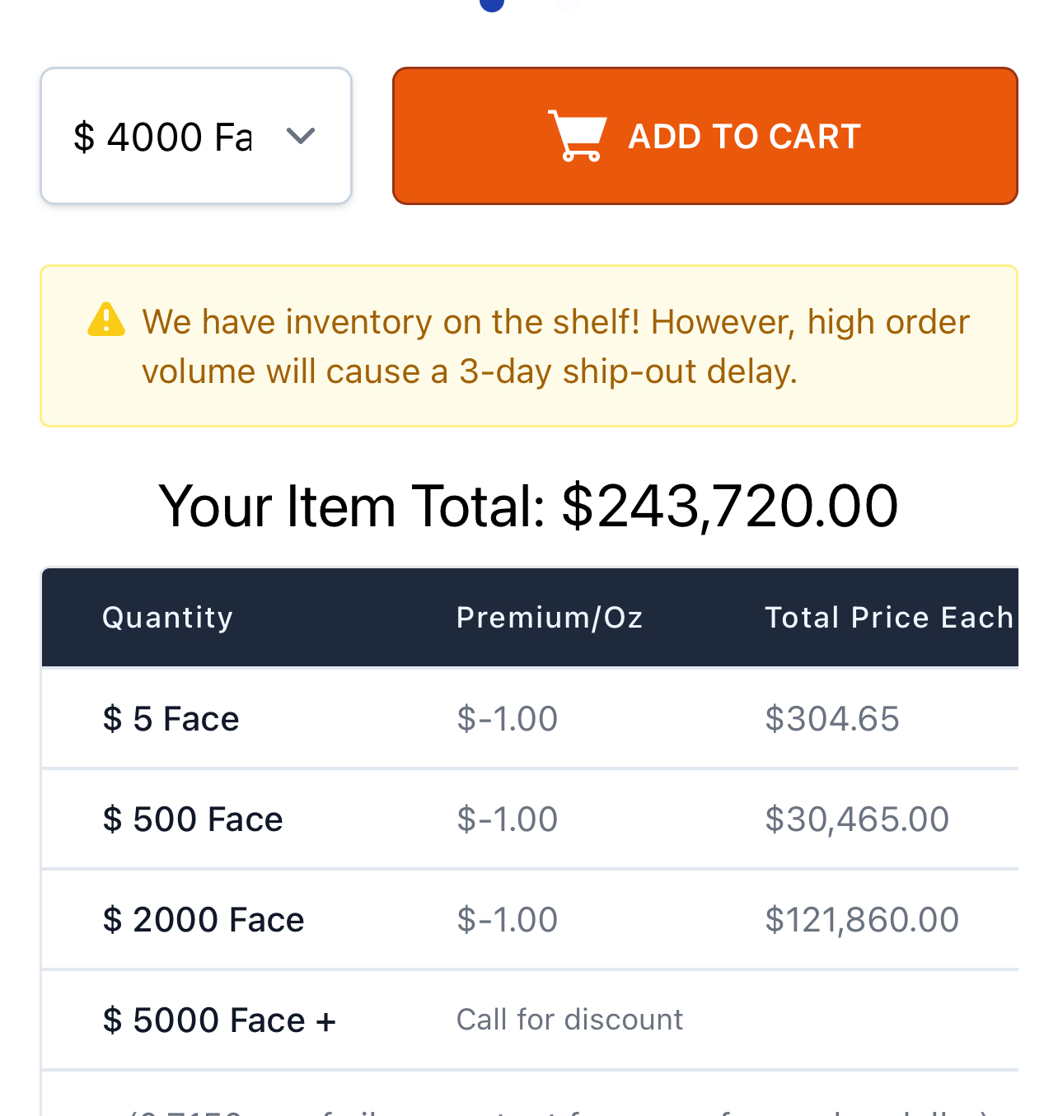Viewport: 1058px width, 1116px height.
Task: Select the Premium/Oz column header
Action: point(550,618)
